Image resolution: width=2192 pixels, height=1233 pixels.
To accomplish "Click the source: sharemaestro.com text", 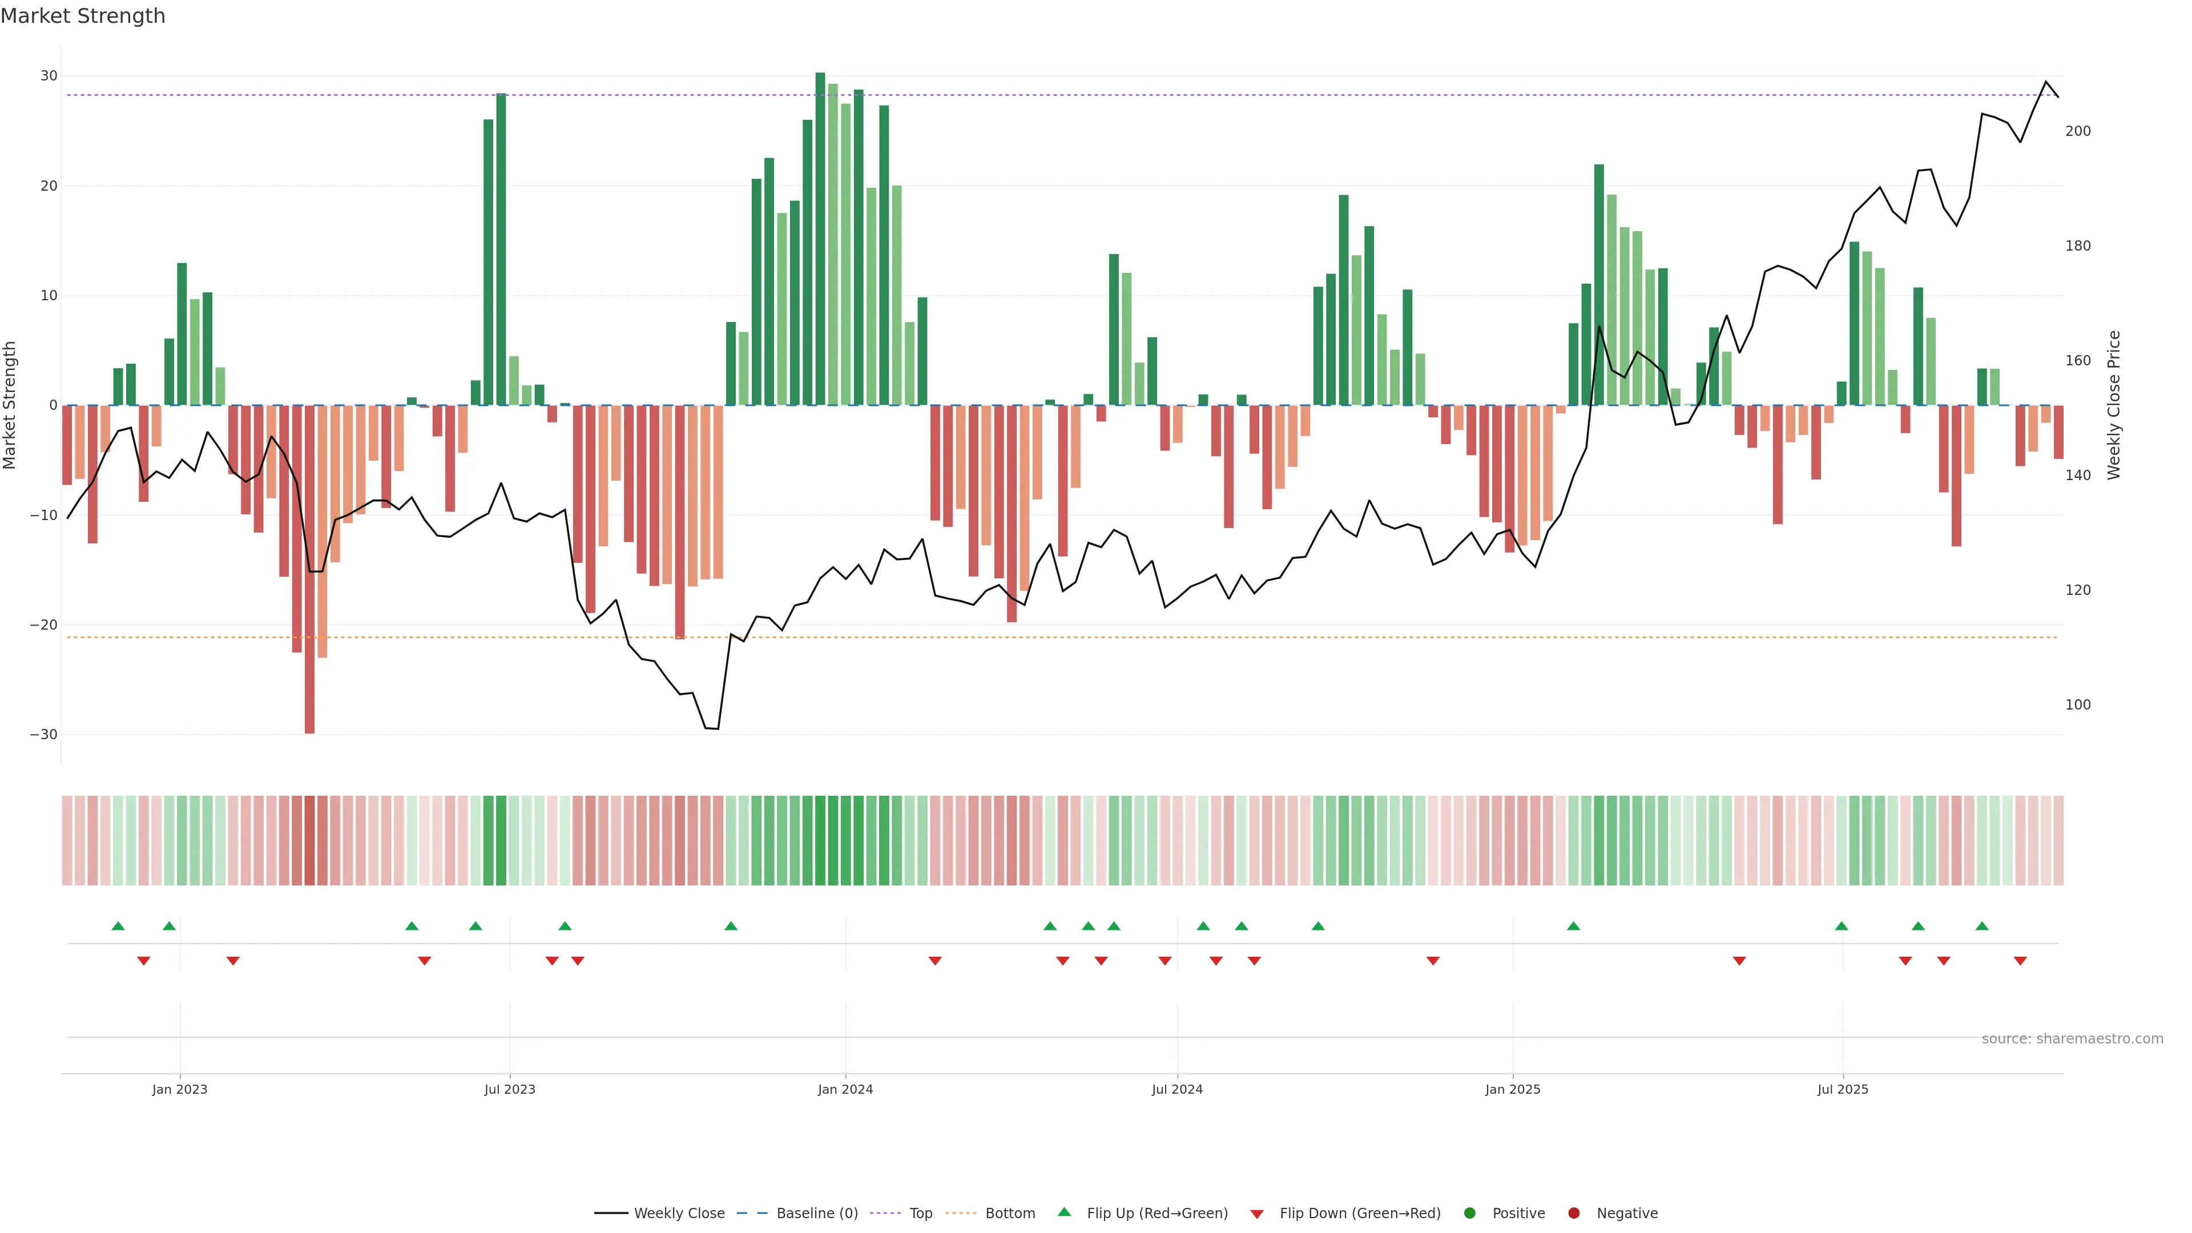I will click(2072, 1038).
